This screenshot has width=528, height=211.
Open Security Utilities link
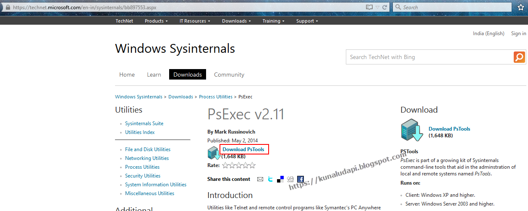coord(143,176)
